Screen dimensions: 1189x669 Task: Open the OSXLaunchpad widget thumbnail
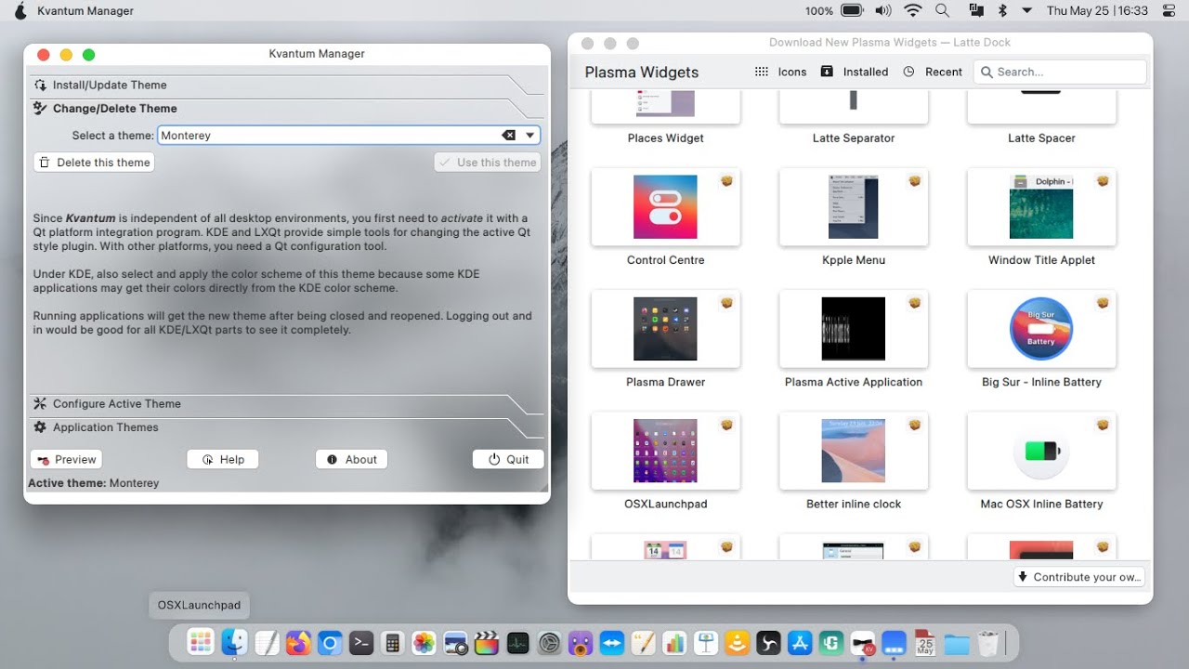tap(665, 451)
